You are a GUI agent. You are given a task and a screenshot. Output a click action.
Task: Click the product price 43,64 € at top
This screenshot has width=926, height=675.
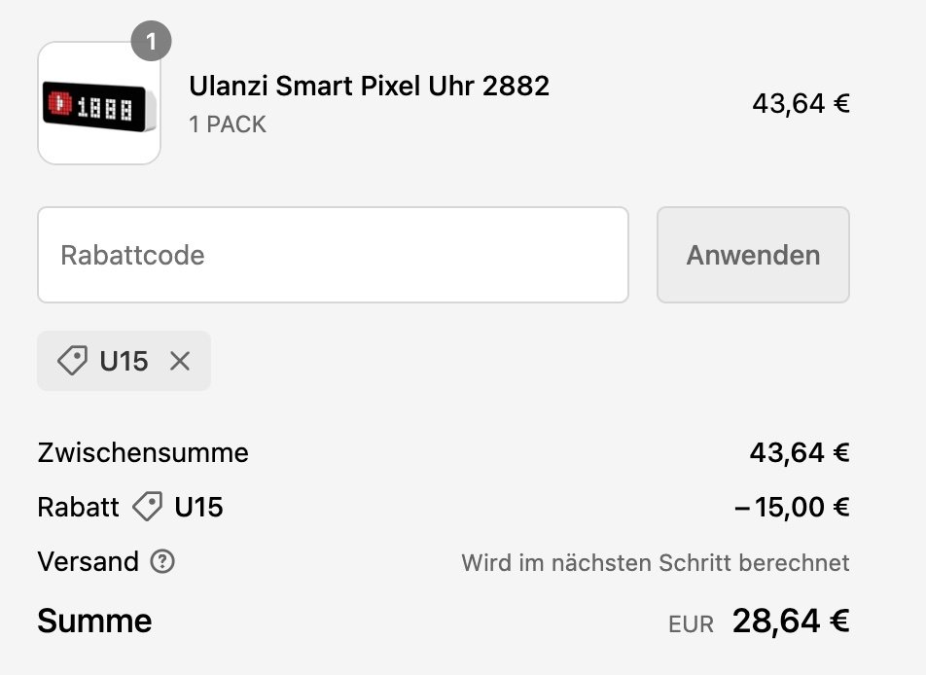(801, 103)
